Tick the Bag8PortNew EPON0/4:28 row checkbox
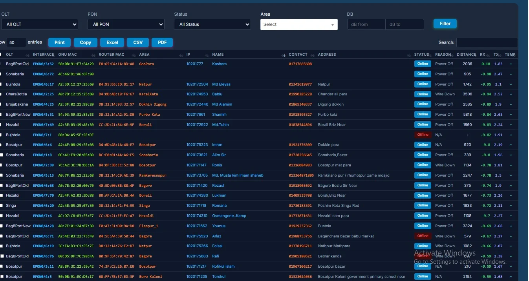Screen dimensions: 529x281 (x=1, y=226)
